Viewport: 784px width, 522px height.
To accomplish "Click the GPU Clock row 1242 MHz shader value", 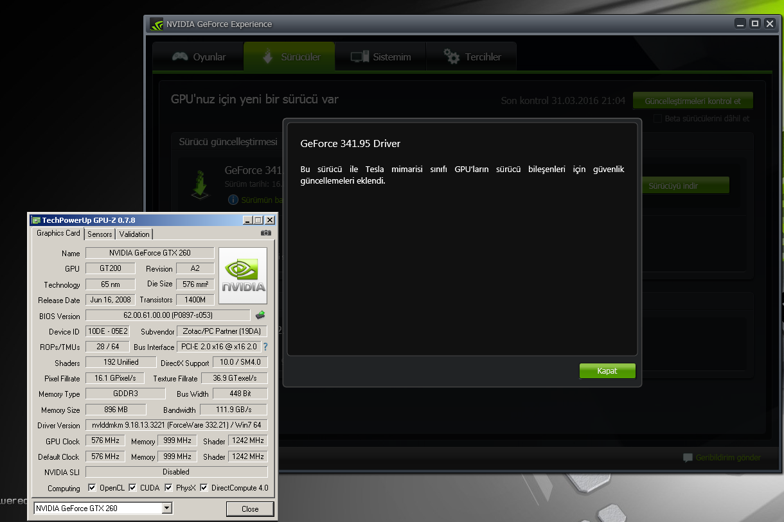I will tap(247, 441).
